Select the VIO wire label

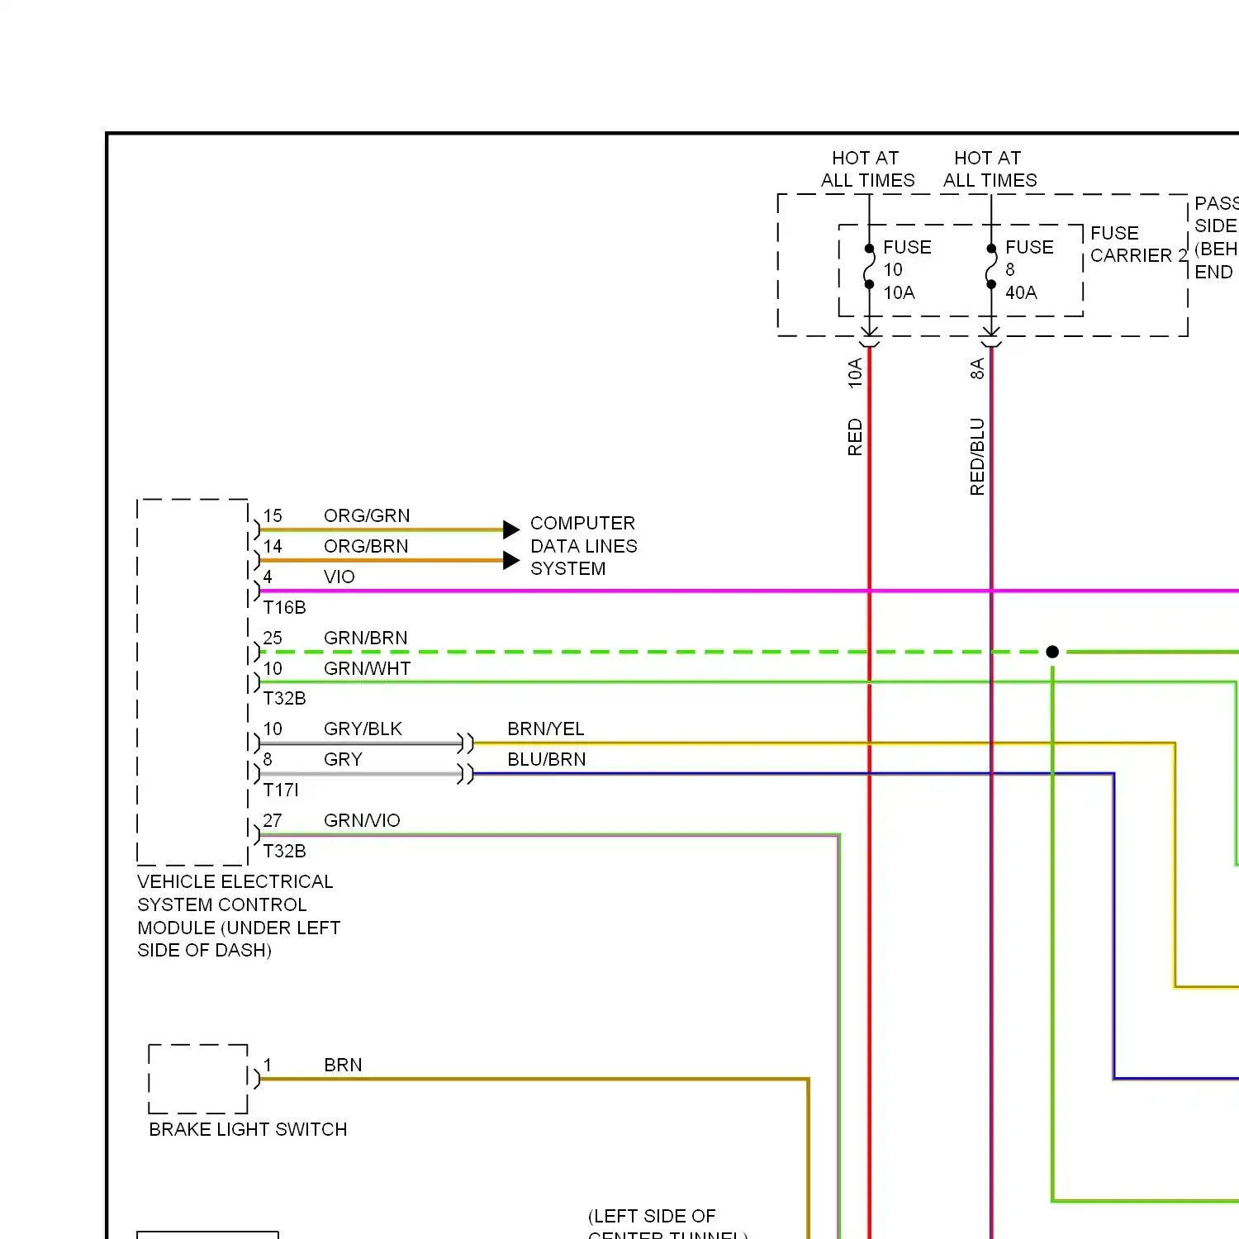pyautogui.click(x=339, y=577)
